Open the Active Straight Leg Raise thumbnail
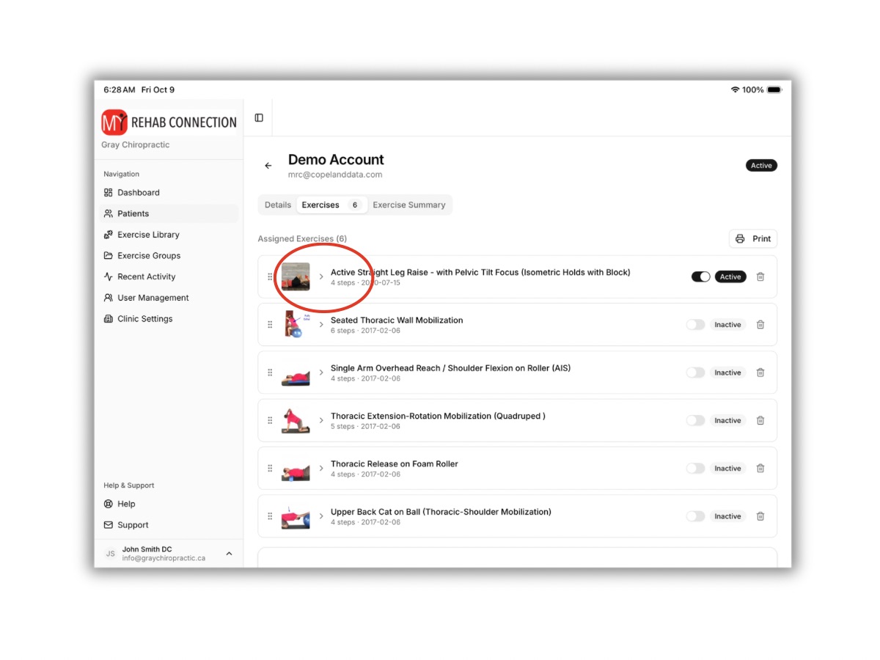This screenshot has height=660, width=880. tap(296, 277)
